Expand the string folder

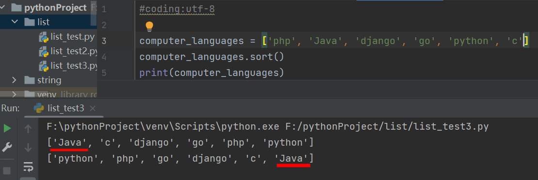[x=14, y=80]
